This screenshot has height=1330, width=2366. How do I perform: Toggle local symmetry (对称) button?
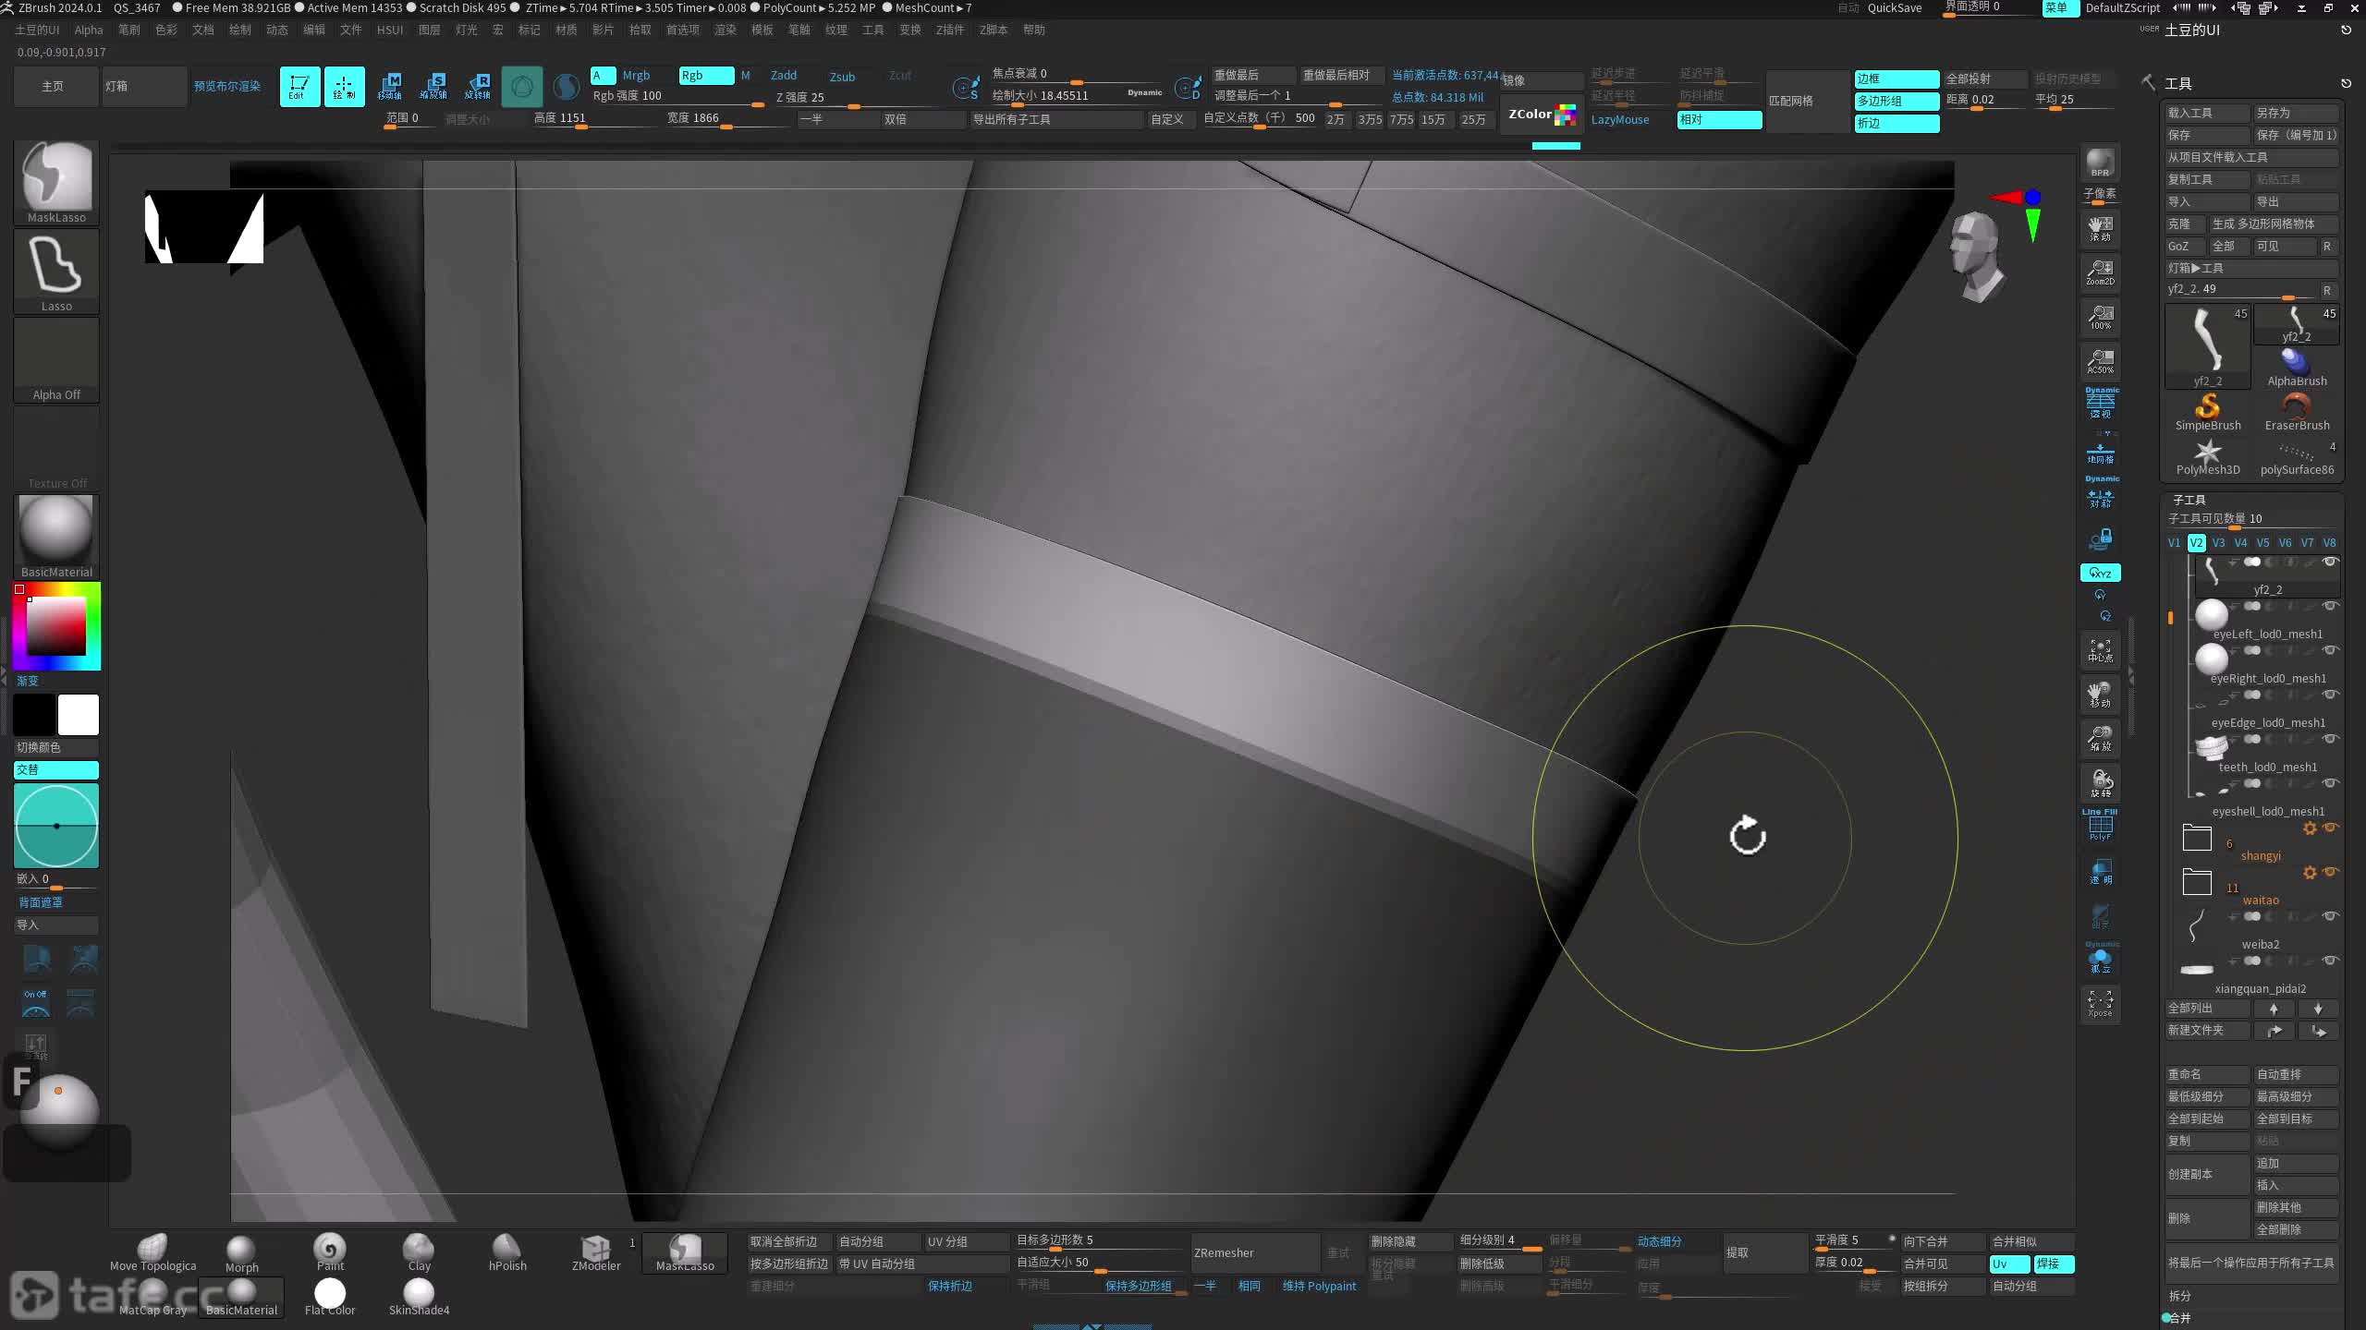(2100, 492)
